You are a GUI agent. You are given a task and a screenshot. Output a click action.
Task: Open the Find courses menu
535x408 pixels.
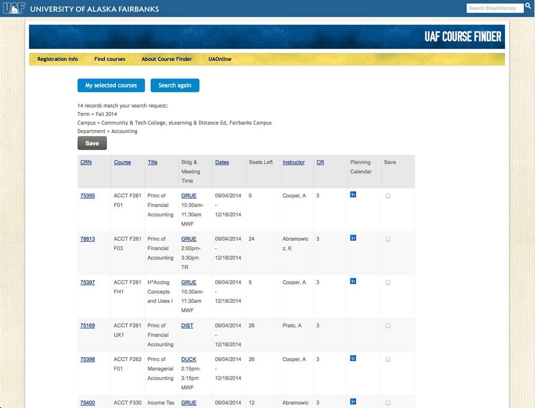coord(110,59)
